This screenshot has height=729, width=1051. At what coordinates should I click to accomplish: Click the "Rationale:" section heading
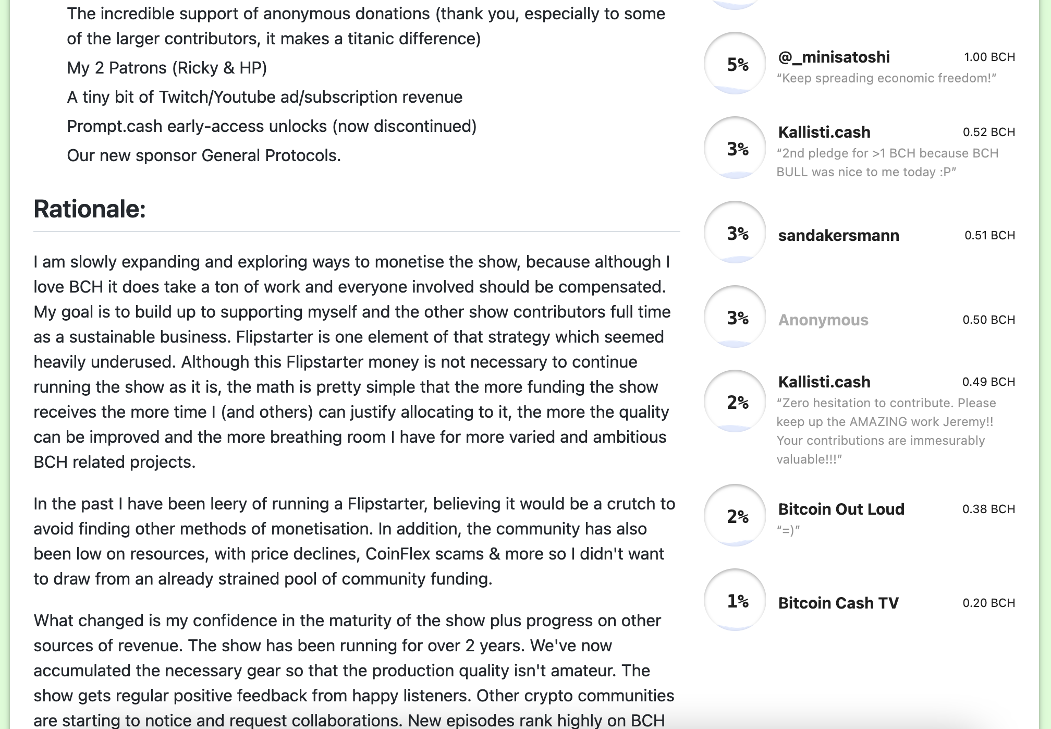(90, 209)
